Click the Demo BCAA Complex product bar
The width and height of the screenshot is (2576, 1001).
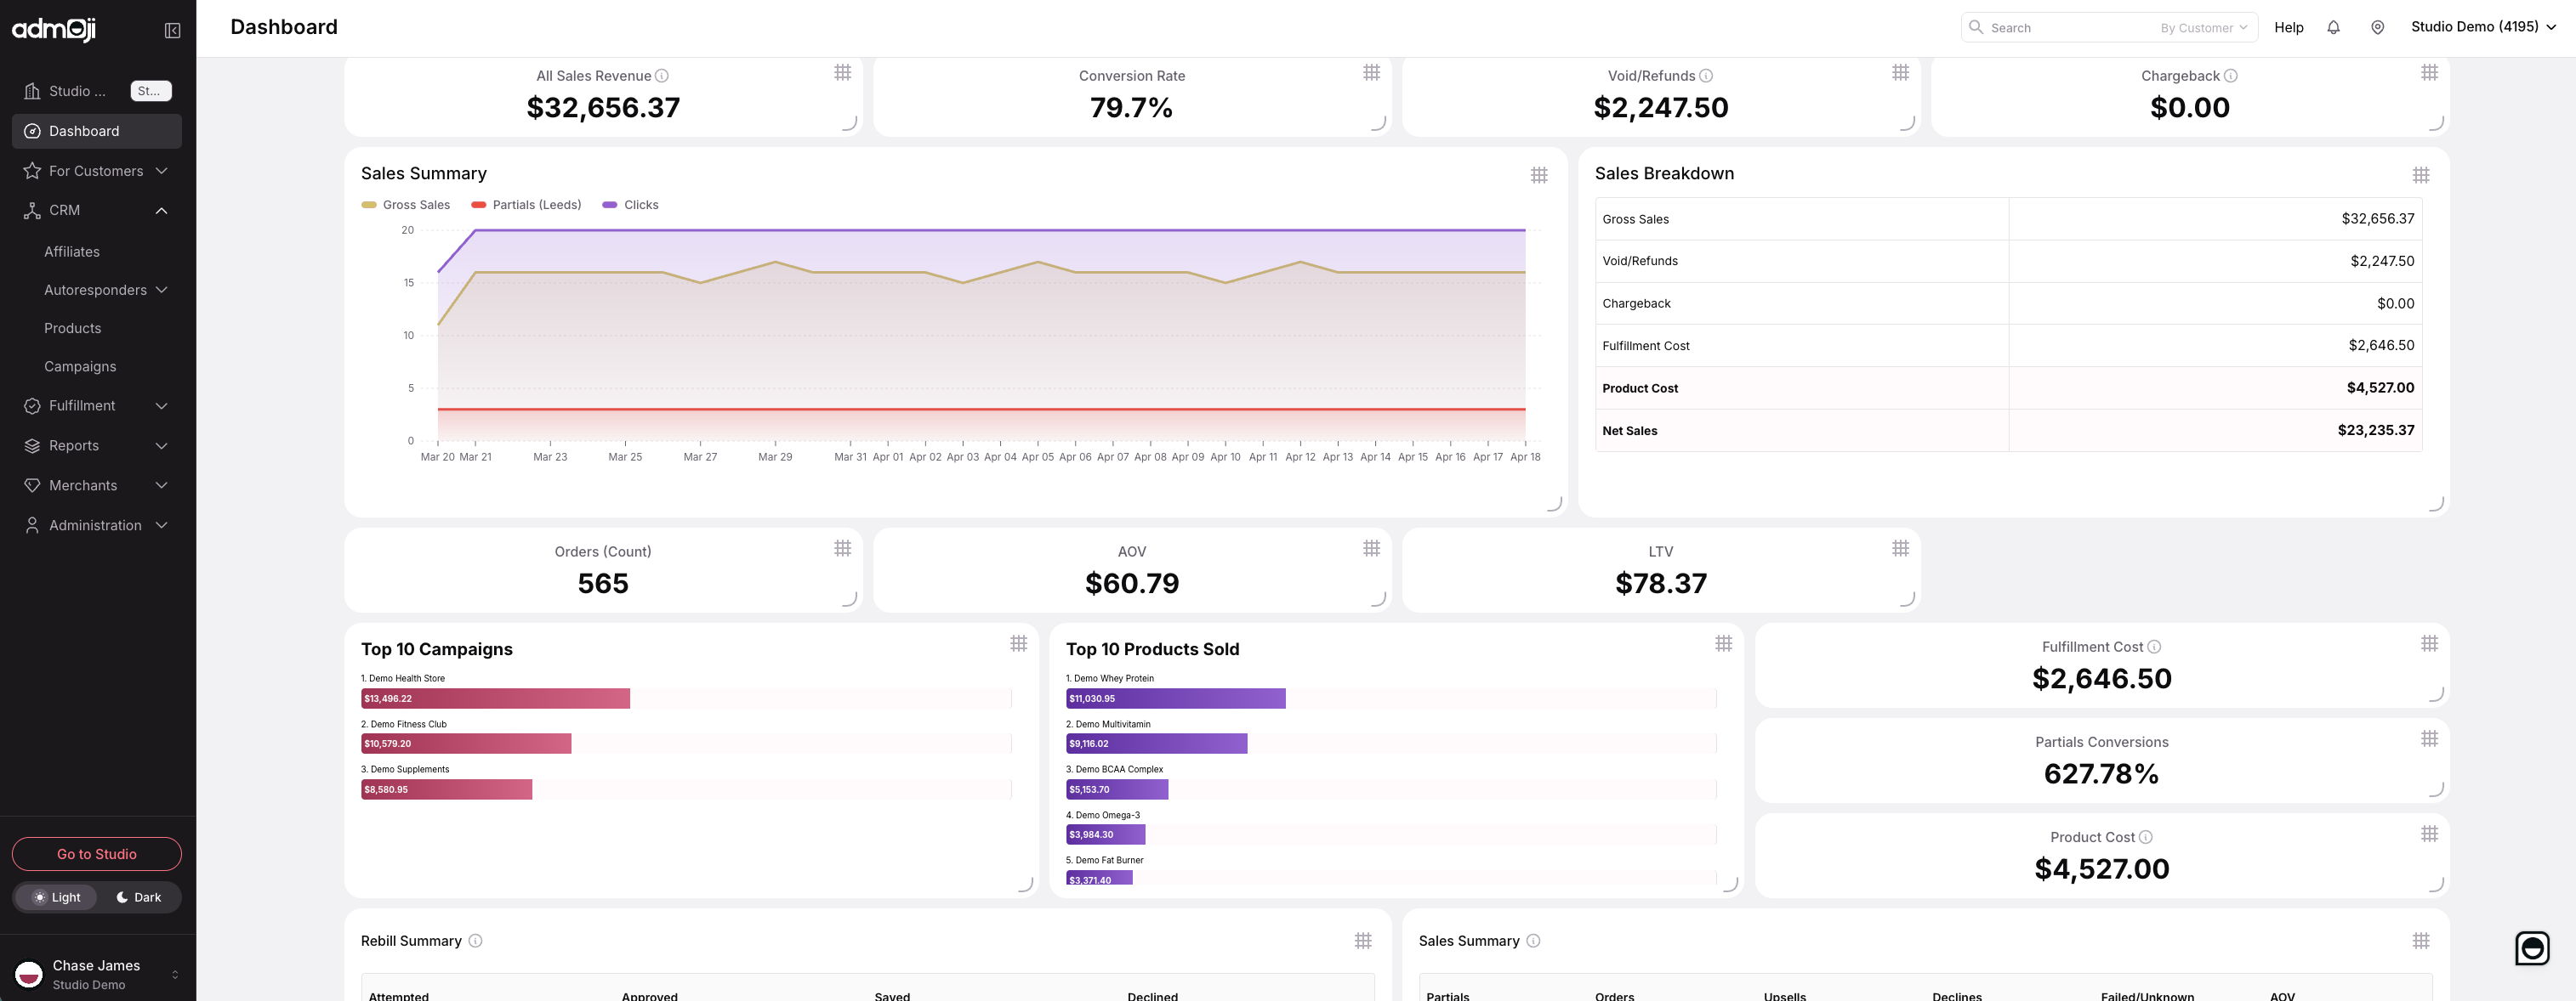tap(1117, 789)
